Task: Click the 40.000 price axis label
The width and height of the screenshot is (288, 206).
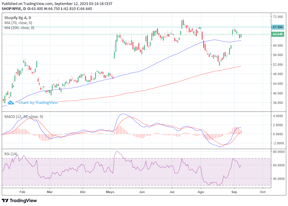Action: pyautogui.click(x=278, y=93)
